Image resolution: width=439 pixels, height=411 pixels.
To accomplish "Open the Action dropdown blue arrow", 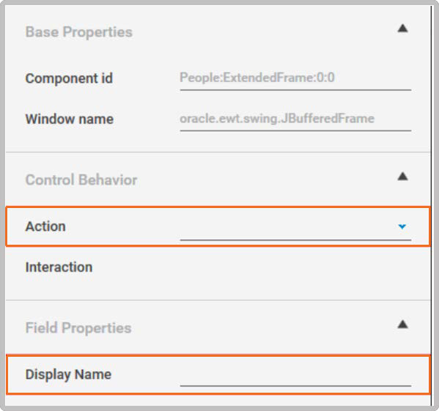I will coord(402,226).
